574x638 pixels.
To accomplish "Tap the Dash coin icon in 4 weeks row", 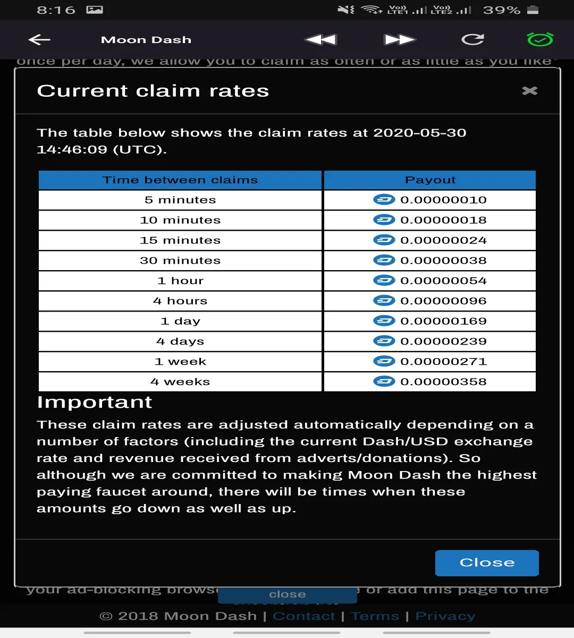I will [384, 382].
